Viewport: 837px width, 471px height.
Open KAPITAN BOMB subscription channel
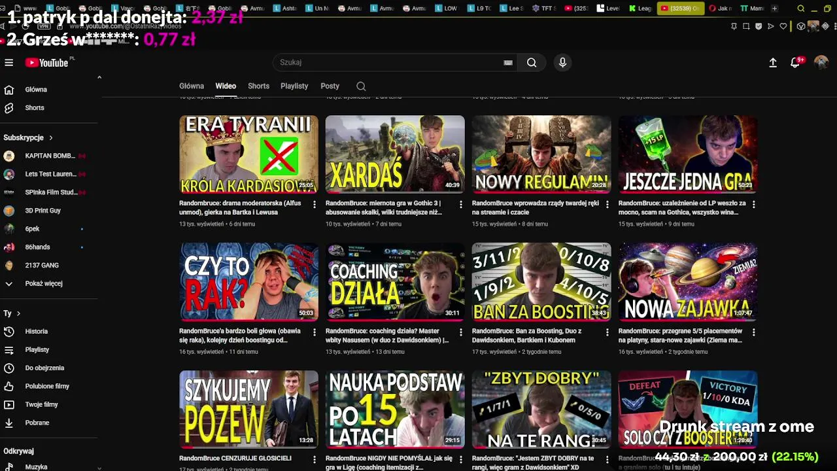tap(50, 156)
